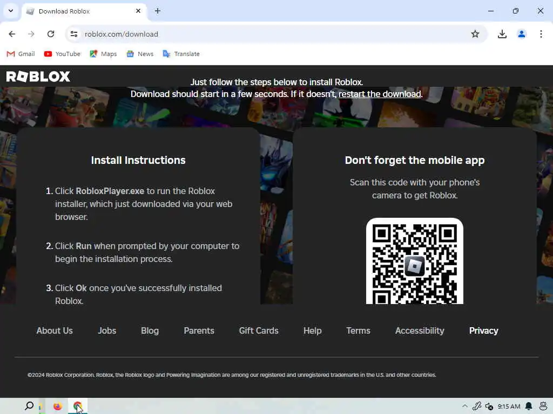The height and width of the screenshot is (414, 553).
Task: Click the RobloxPlayer.exe text in step one
Action: point(110,191)
